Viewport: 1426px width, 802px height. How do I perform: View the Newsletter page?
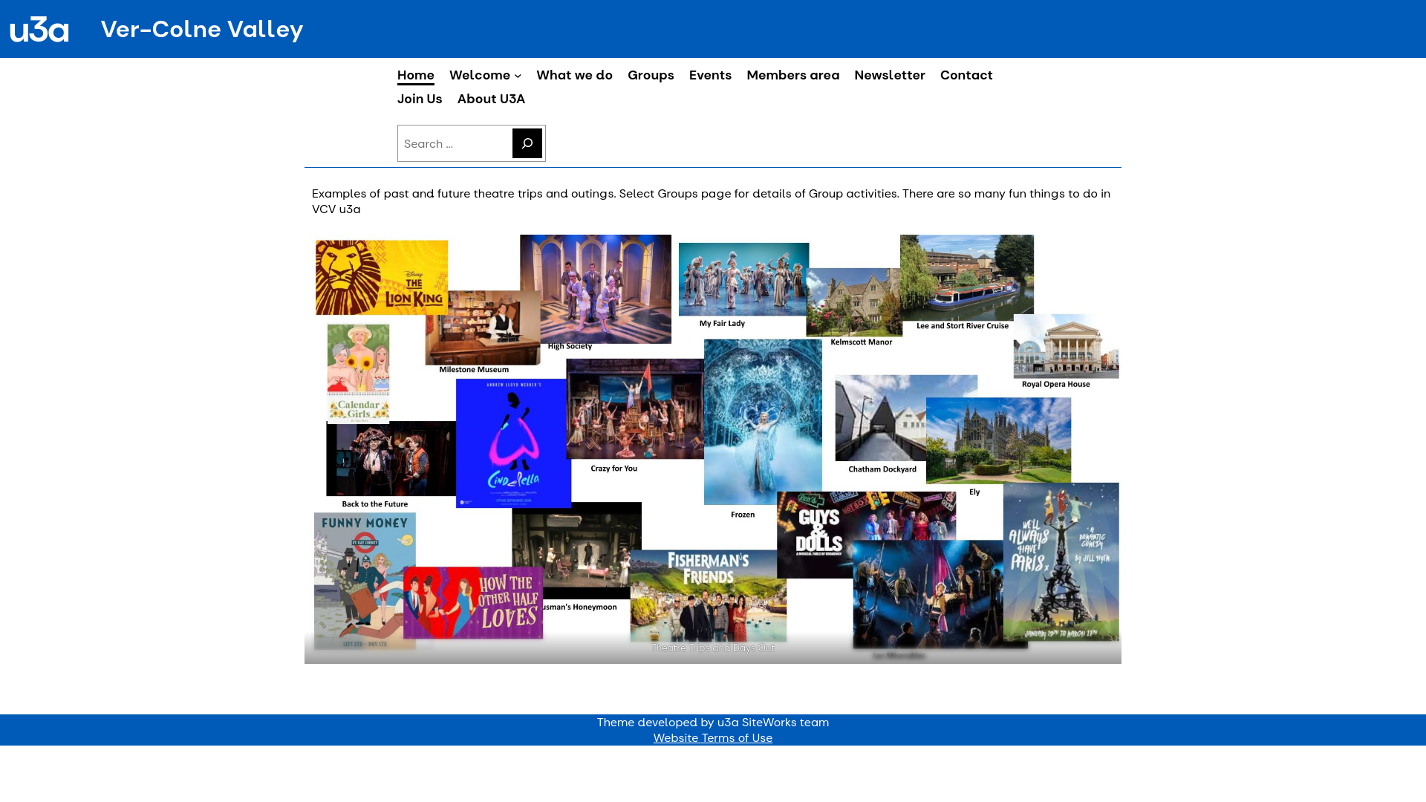pyautogui.click(x=890, y=75)
